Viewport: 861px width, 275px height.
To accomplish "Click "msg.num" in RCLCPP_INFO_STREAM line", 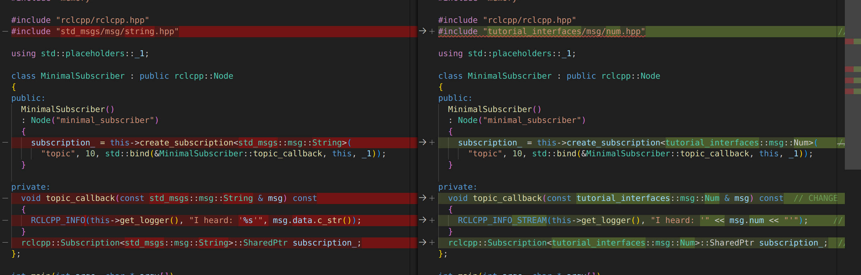I will [746, 221].
